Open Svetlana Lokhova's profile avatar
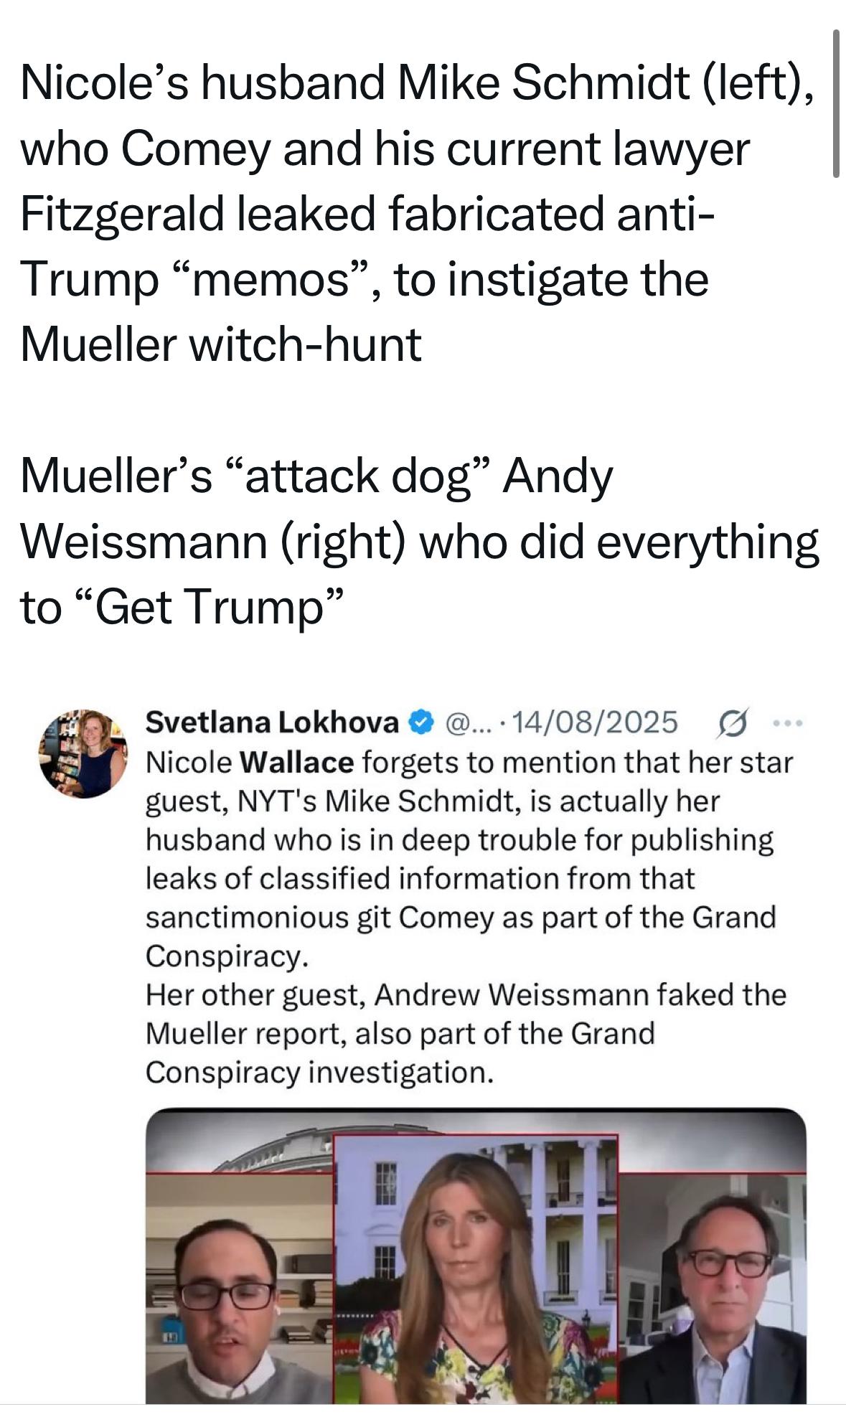The height and width of the screenshot is (1422, 846). coord(83,753)
